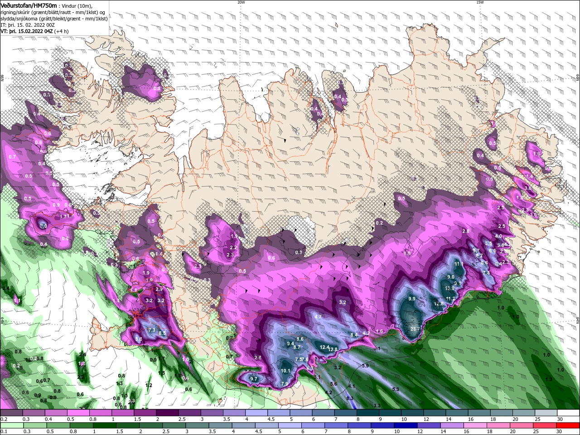Click the 11.1 precipitation value
Image resolution: width=580 pixels, height=435 pixels.
click(459, 264)
